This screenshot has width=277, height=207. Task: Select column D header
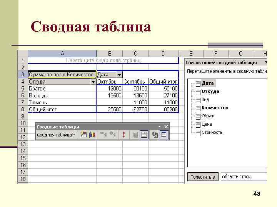(x=164, y=54)
